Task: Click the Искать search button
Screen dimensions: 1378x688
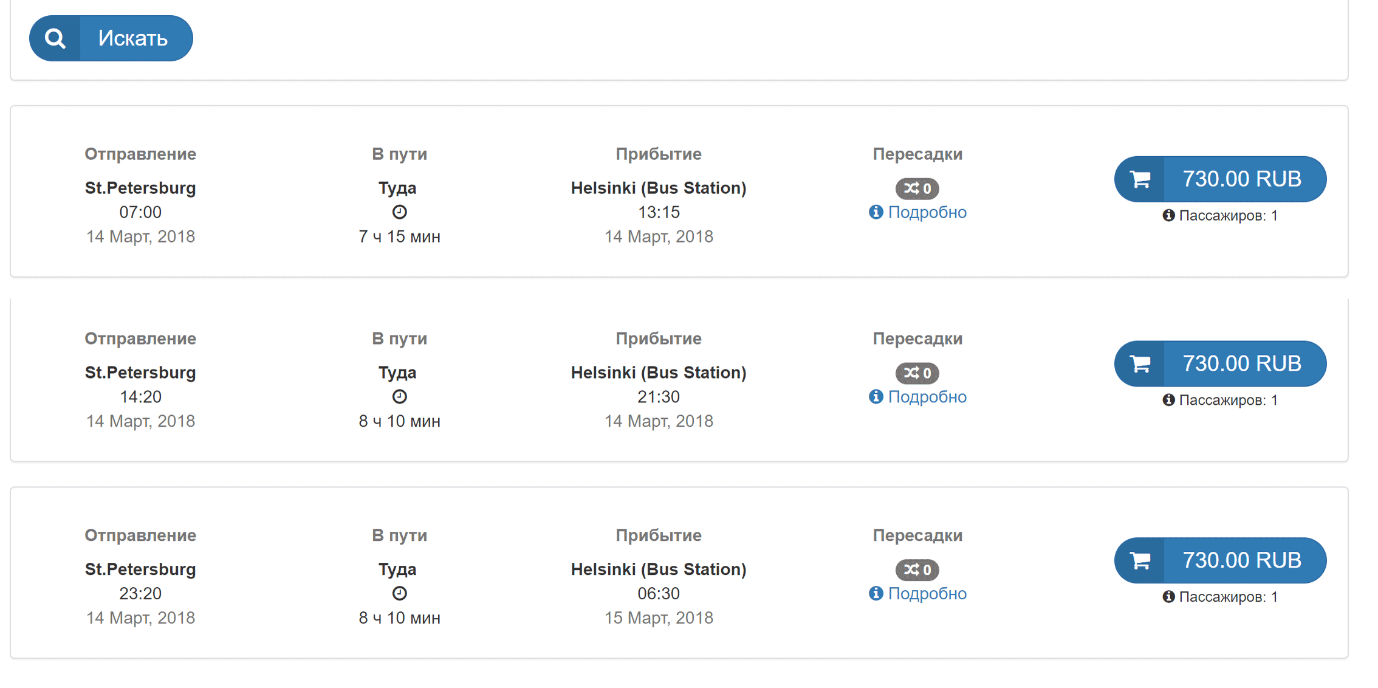Action: pos(111,38)
